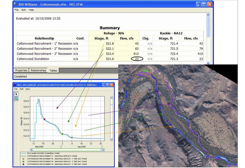The width and height of the screenshot is (245, 168).
Task: Select 'Cottonwood Recruitment - 3" Recession' row
Action: pos(110,54)
